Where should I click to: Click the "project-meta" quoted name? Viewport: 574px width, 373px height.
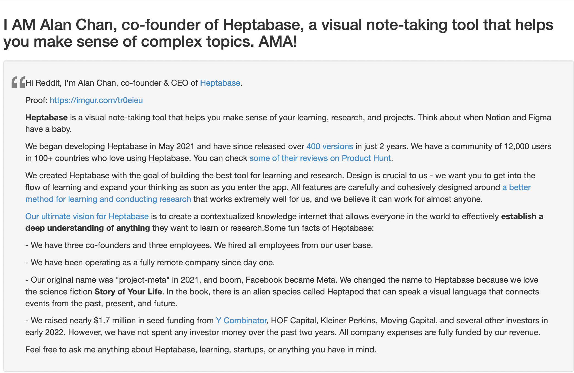[143, 280]
